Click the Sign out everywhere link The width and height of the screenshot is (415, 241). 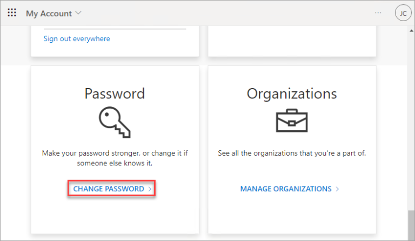pos(76,39)
